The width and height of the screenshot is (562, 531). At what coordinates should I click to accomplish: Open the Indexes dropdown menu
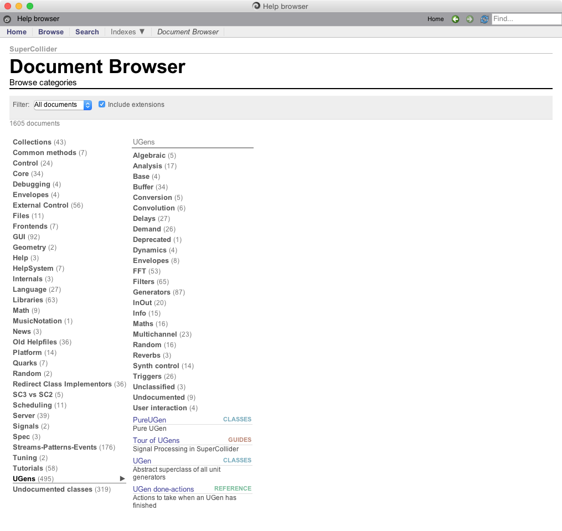click(x=127, y=32)
